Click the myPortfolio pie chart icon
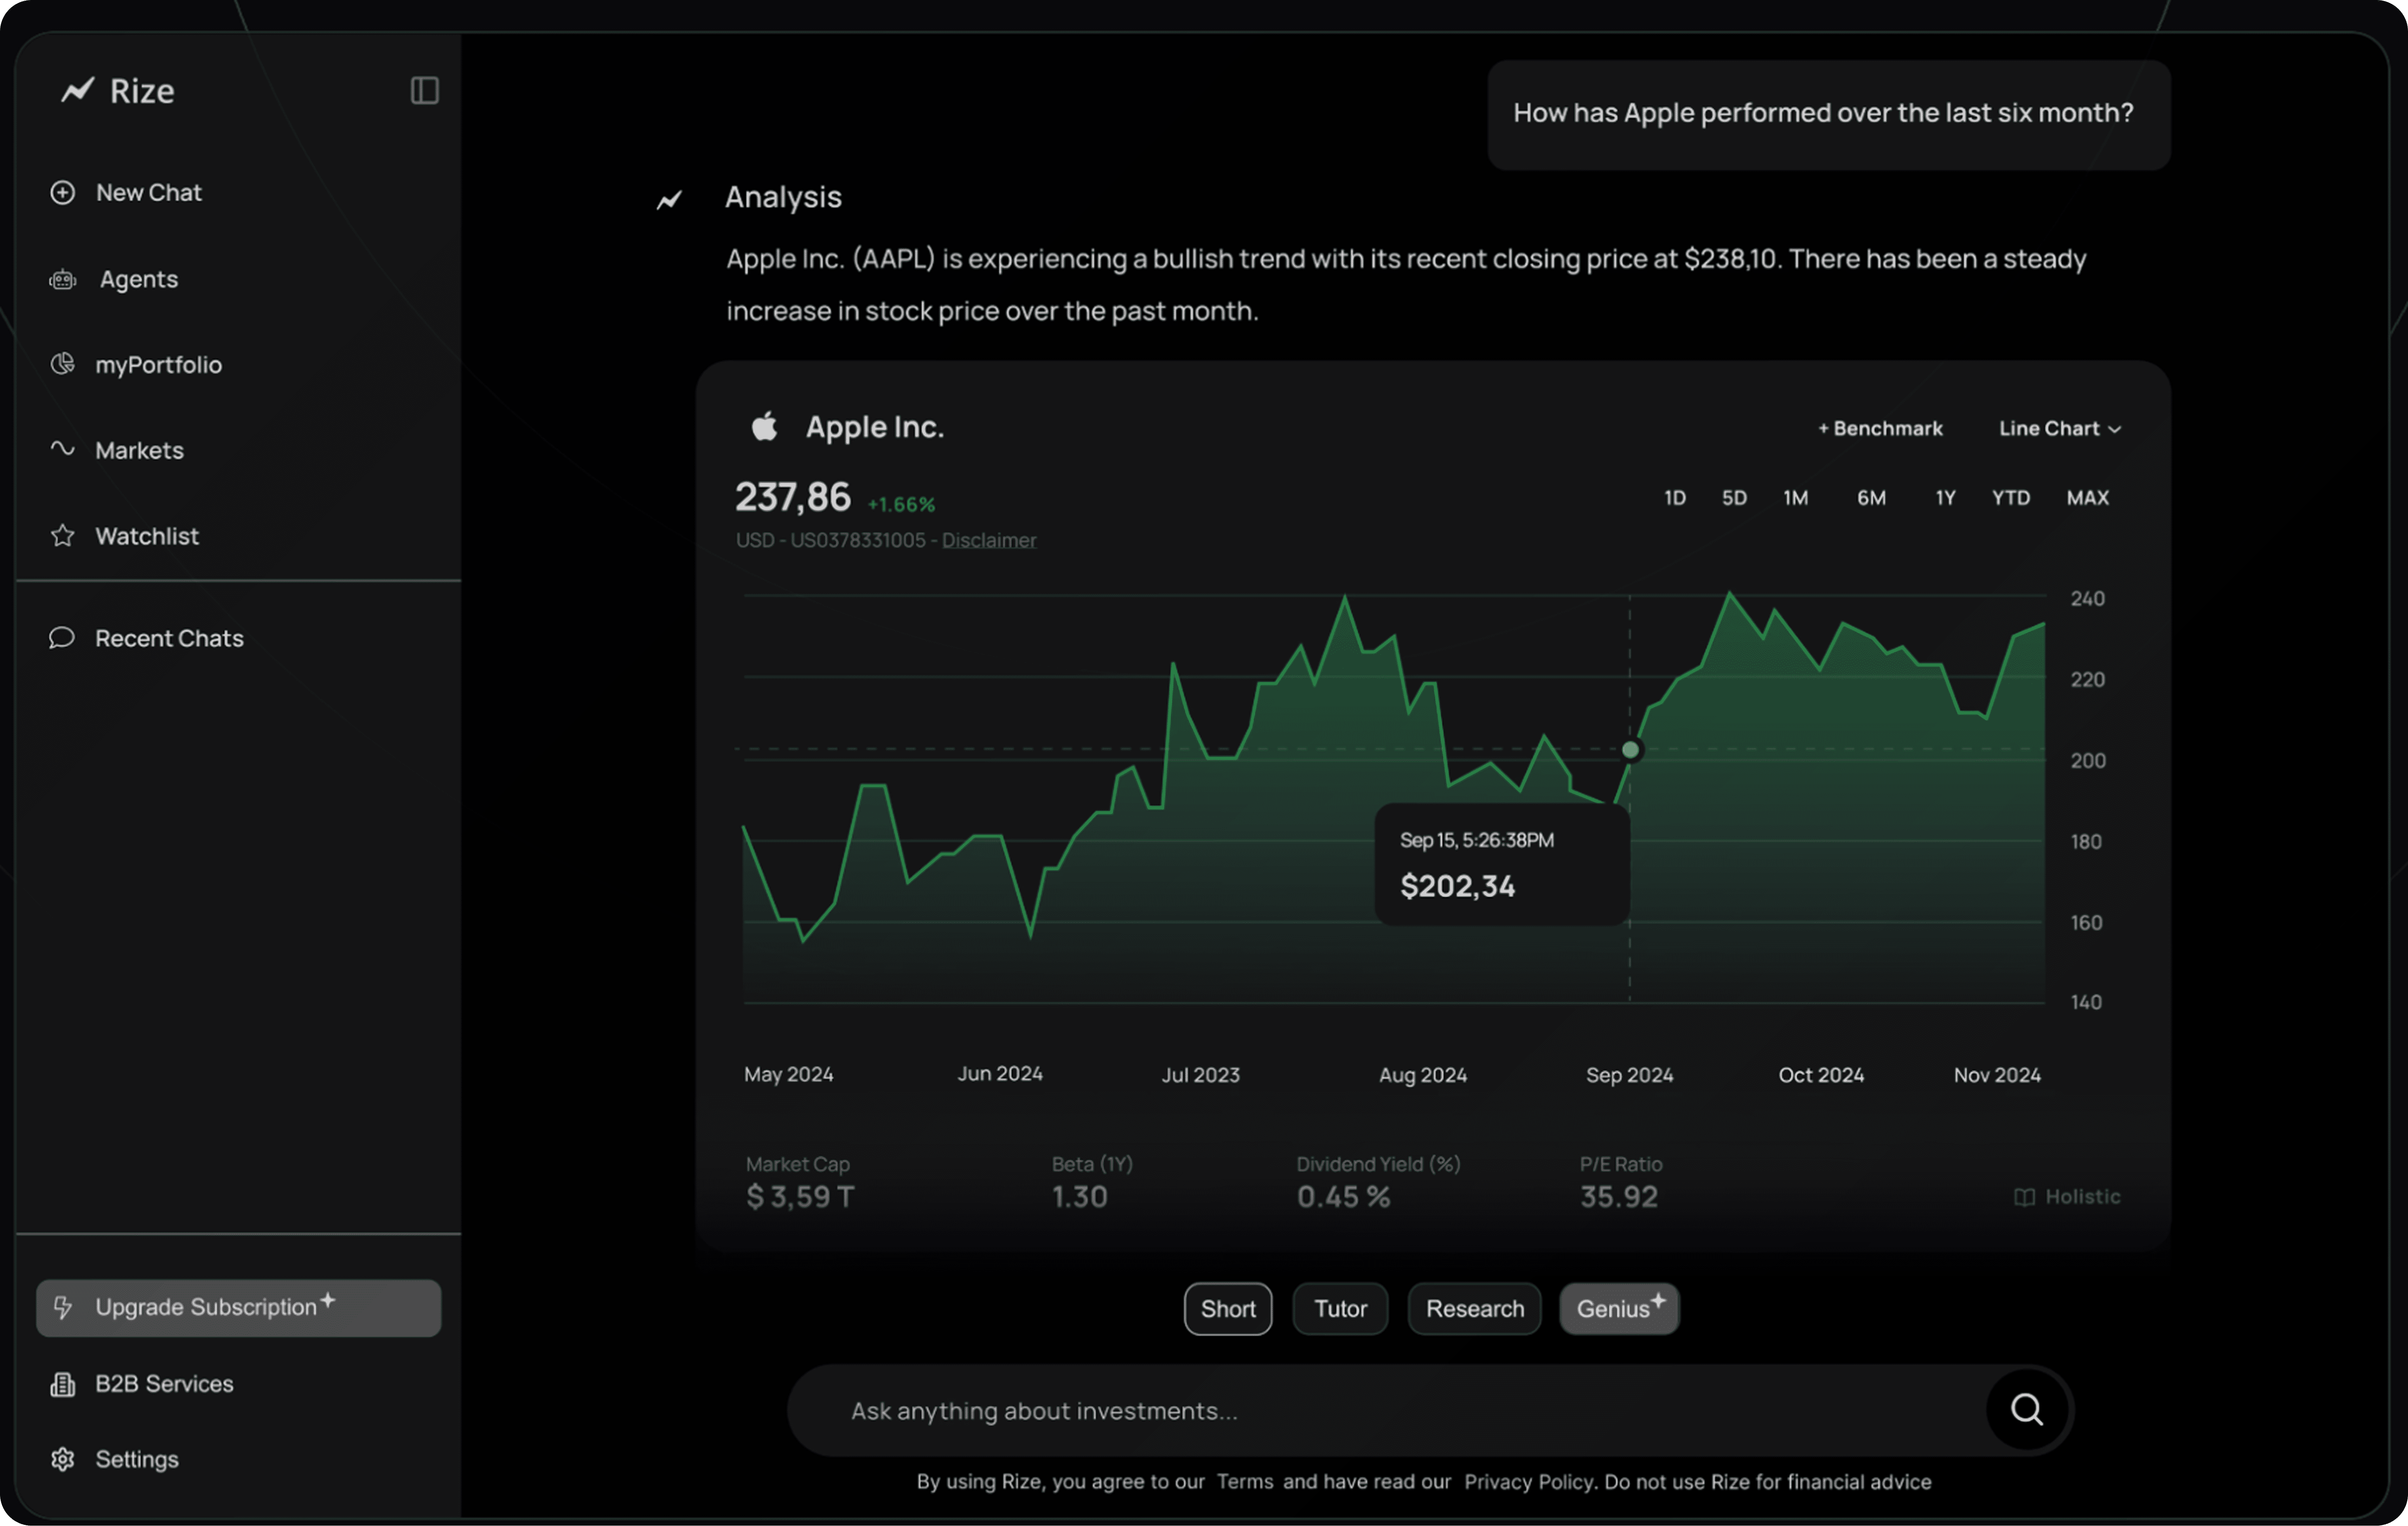The height and width of the screenshot is (1526, 2408). pos(63,364)
